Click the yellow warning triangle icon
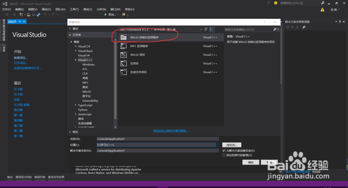348x188 pixels. pos(322,9)
